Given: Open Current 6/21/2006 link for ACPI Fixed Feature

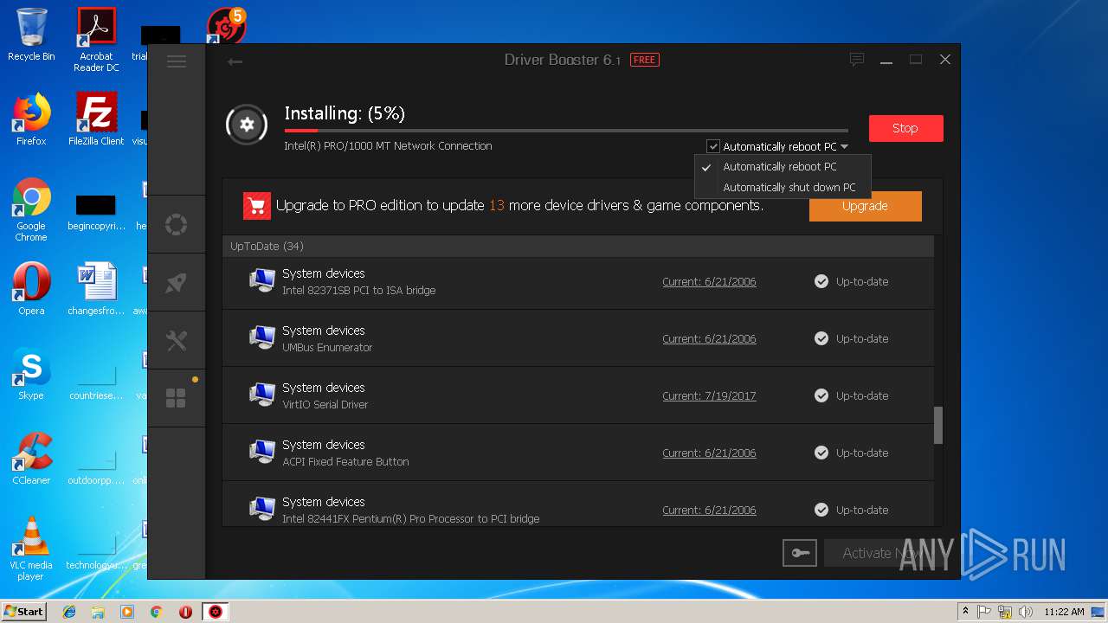Looking at the screenshot, I should 709,453.
